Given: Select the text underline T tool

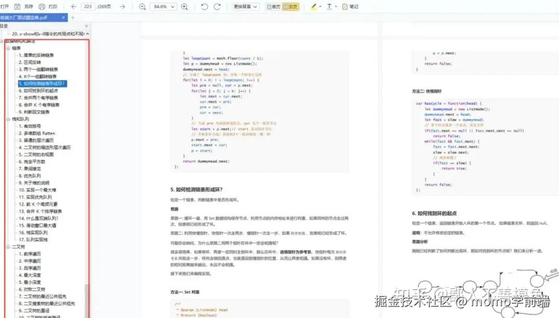Looking at the screenshot, I should [x=329, y=6].
